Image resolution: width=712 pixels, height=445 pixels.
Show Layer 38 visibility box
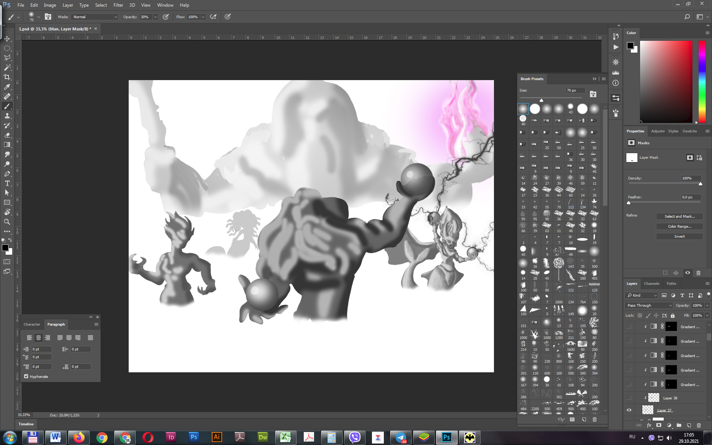[x=629, y=398]
